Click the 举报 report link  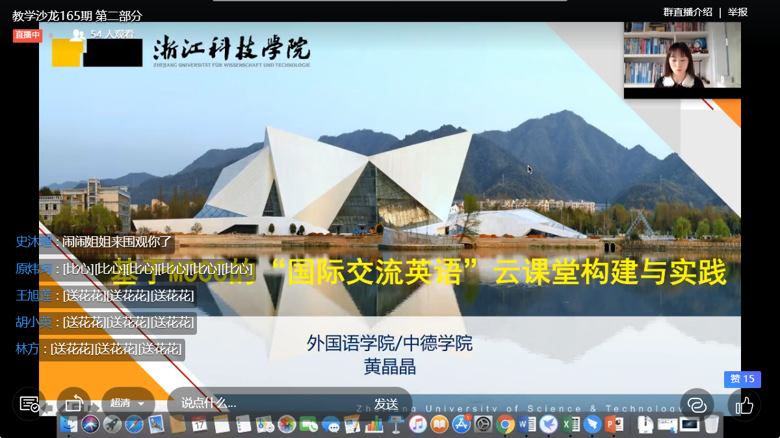pos(738,12)
